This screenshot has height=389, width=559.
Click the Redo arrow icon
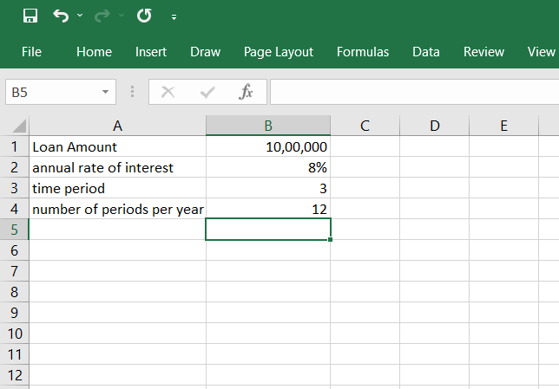[103, 16]
